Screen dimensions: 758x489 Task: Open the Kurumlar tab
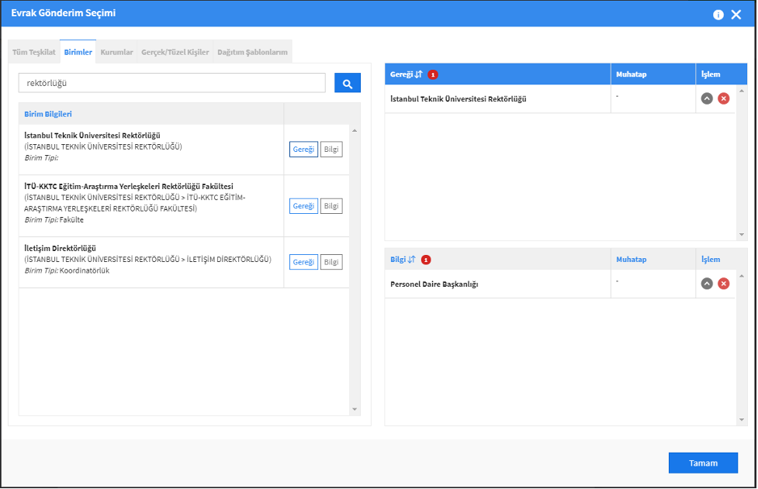click(116, 52)
